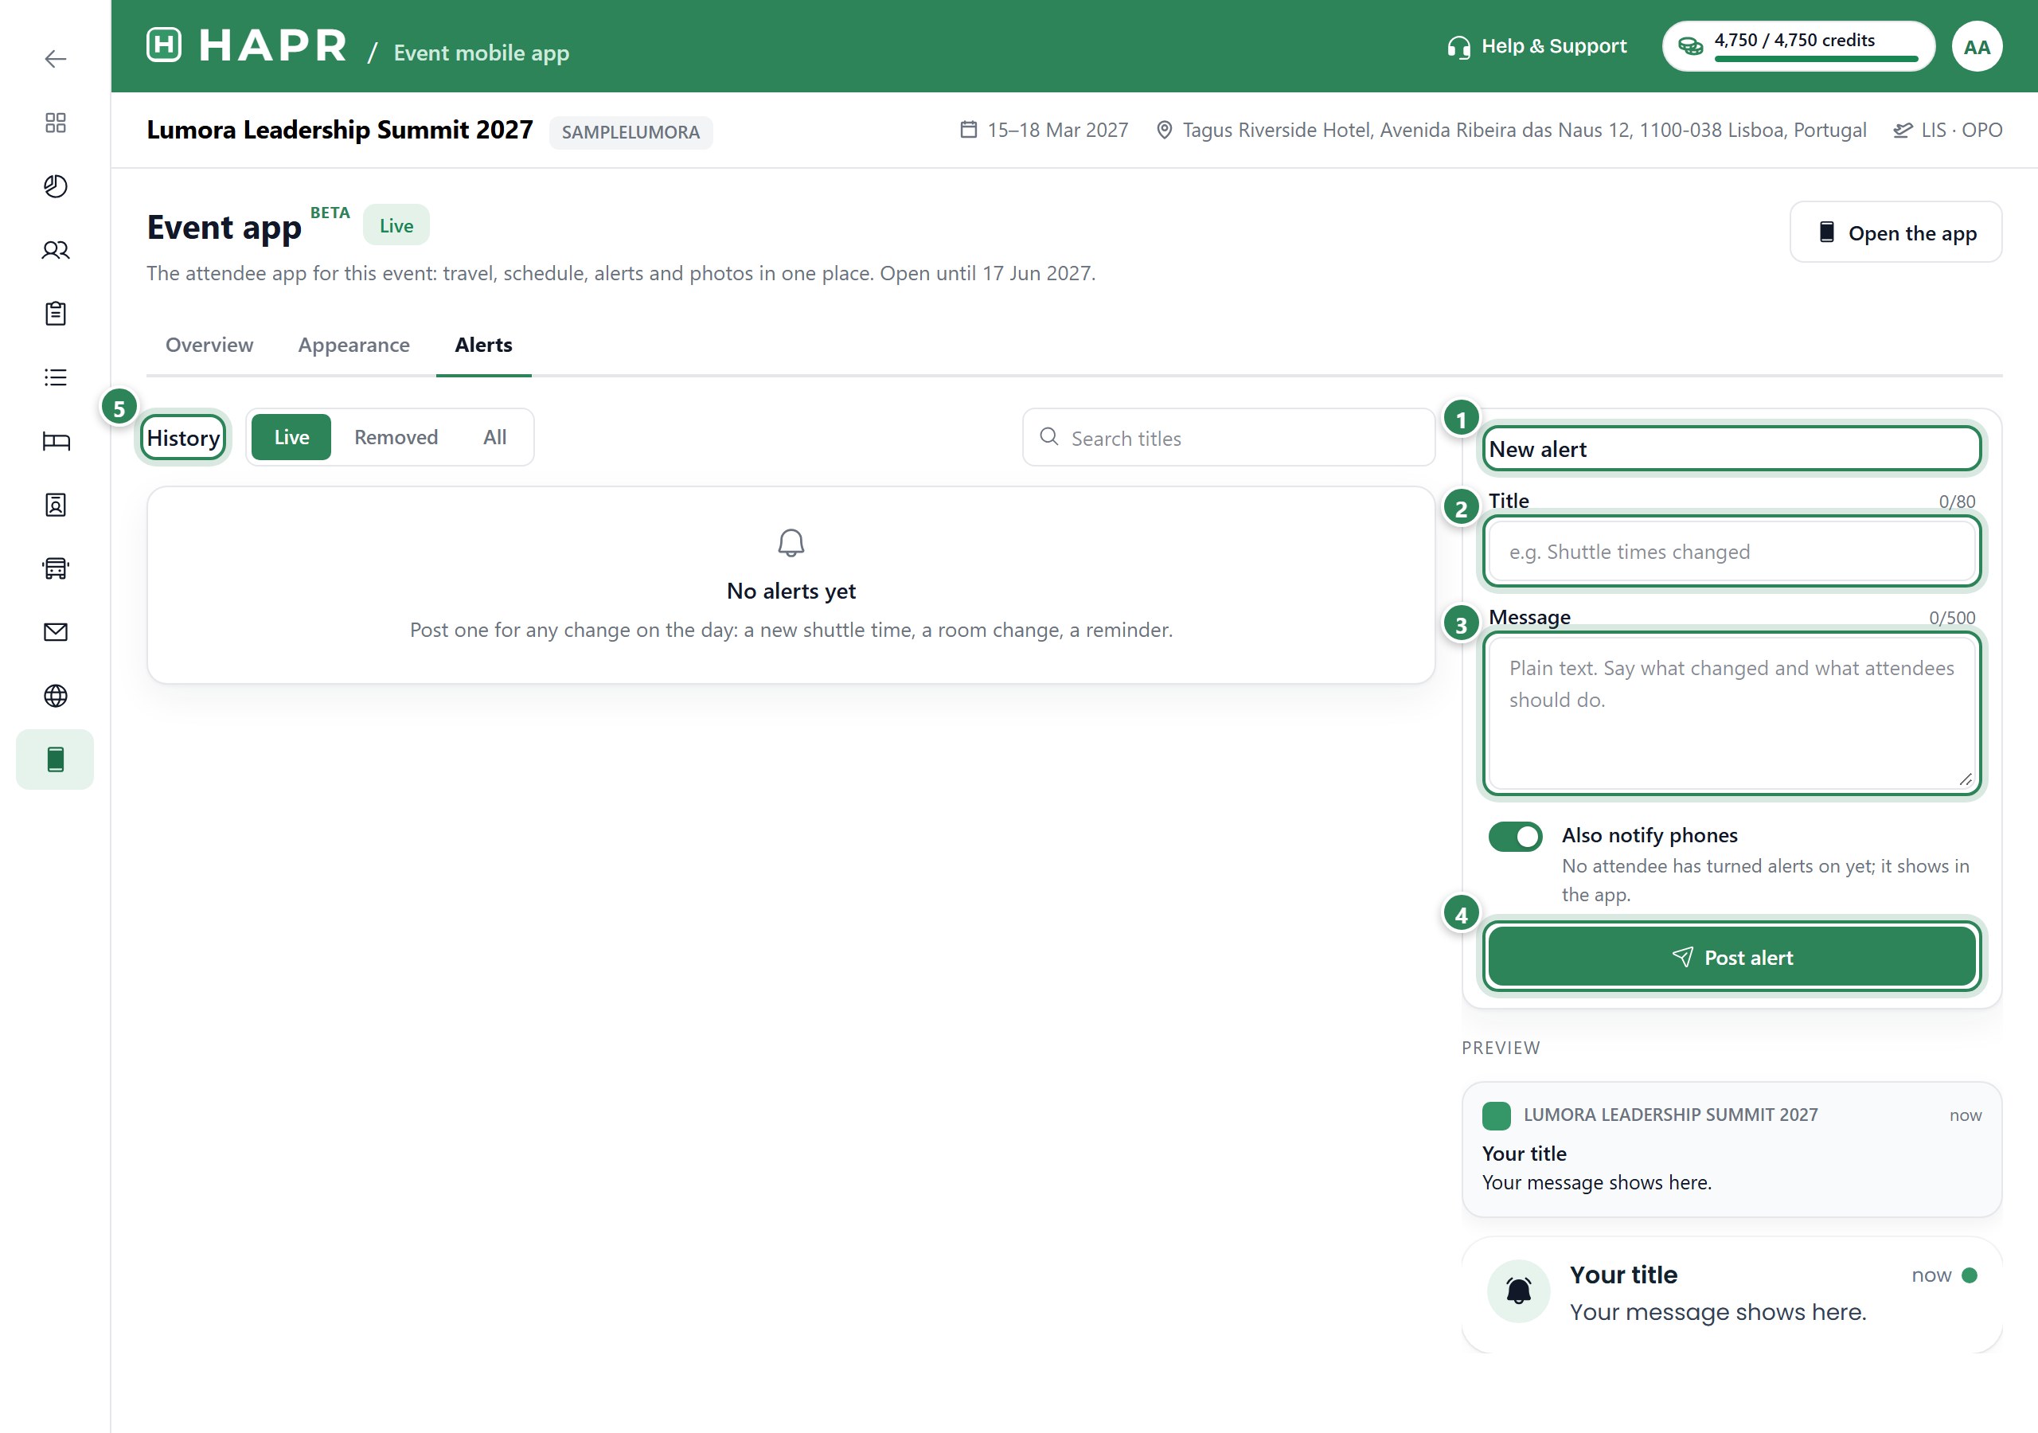
Task: Switch to the Overview tab
Action: 209,345
